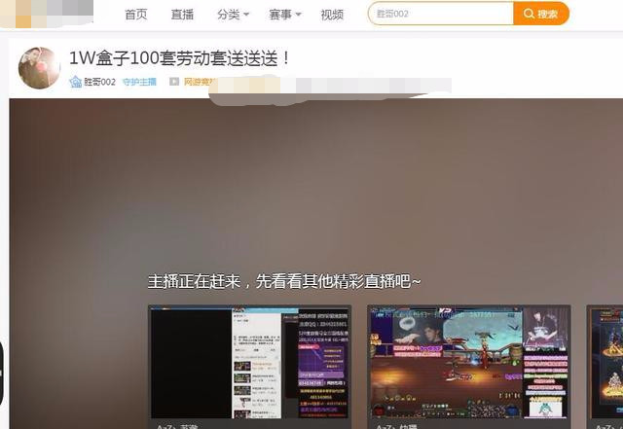The image size is (623, 429).
Task: Click the blurred site logo
Action: tap(47, 14)
